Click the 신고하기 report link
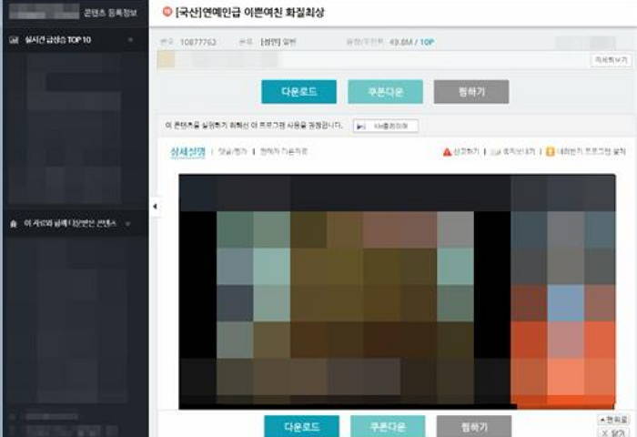Viewport: 637px width, 437px height. point(466,152)
